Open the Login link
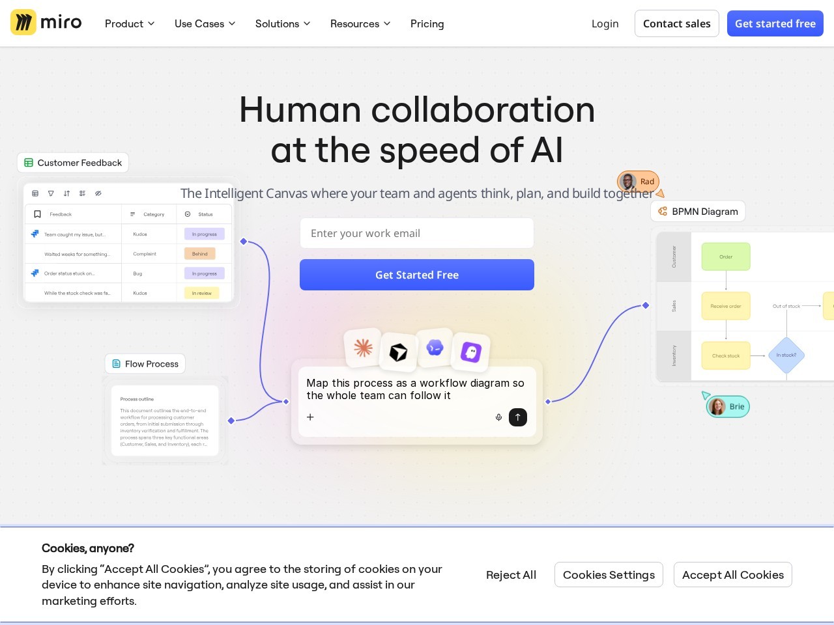Viewport: 834px width, 625px height. 605,23
